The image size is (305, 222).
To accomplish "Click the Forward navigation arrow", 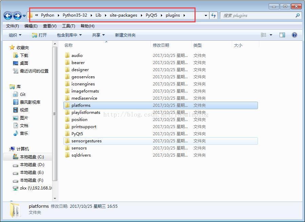I will [x=17, y=16].
